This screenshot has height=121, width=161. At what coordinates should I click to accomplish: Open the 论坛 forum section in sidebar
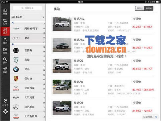coord(5,21)
